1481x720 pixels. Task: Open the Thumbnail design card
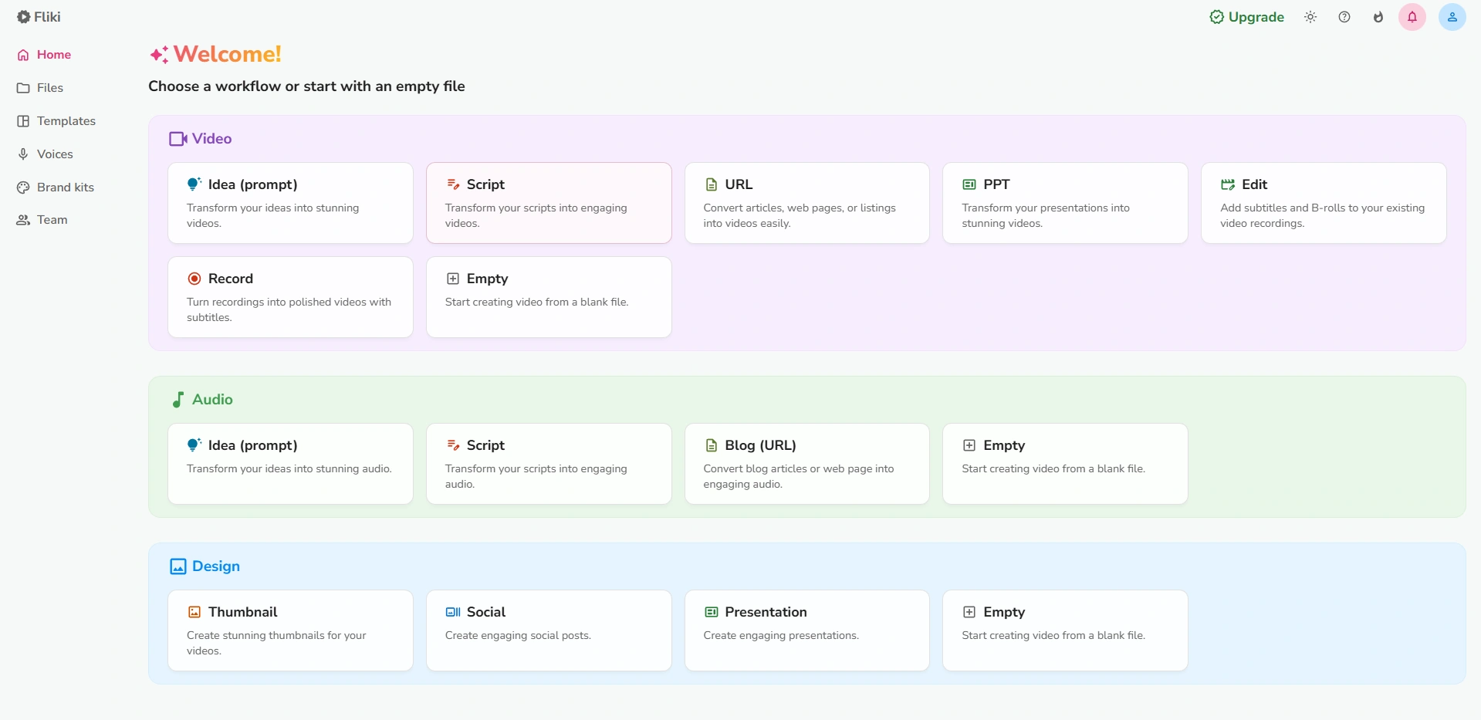(x=290, y=630)
